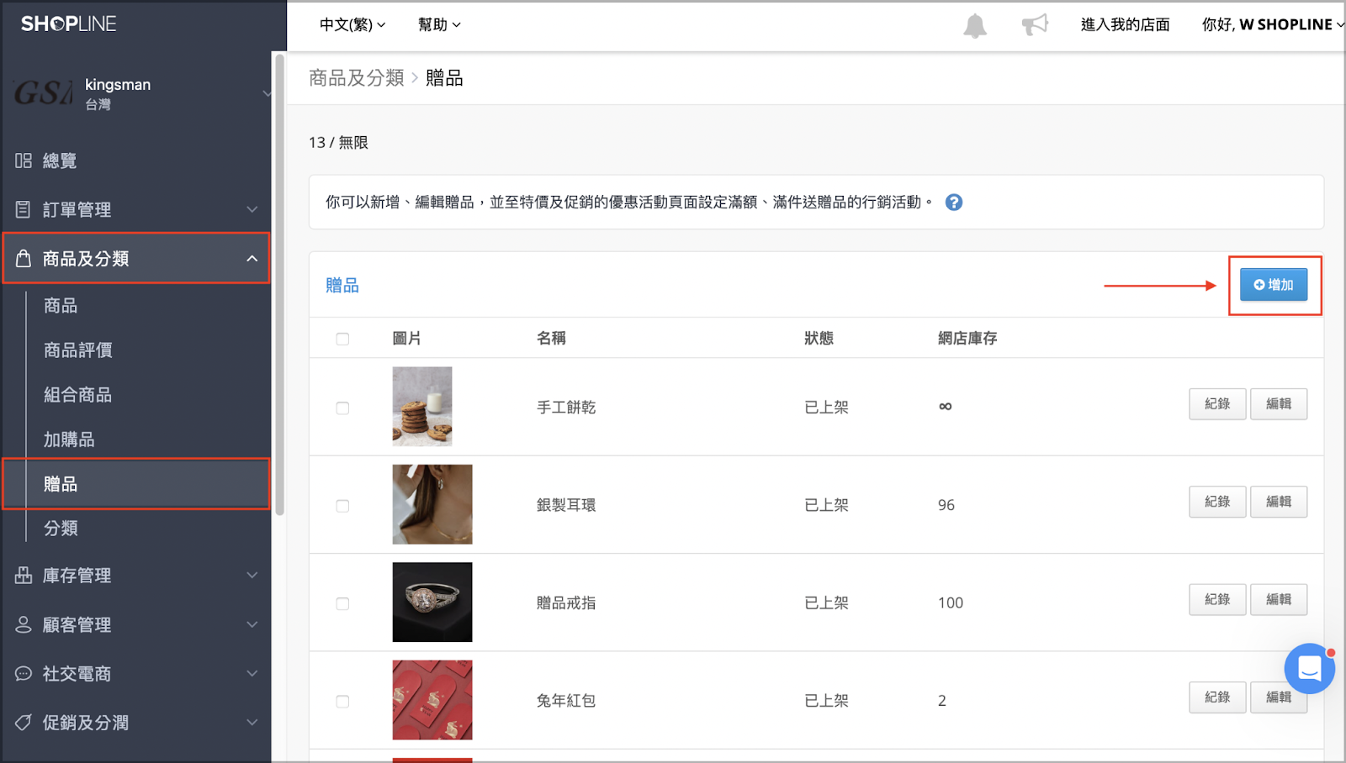
Task: Open the blue question mark help icon
Action: [x=954, y=203]
